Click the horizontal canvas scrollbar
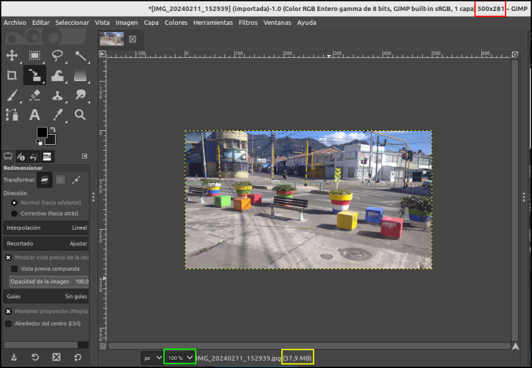This screenshot has width=532, height=368. pyautogui.click(x=309, y=346)
